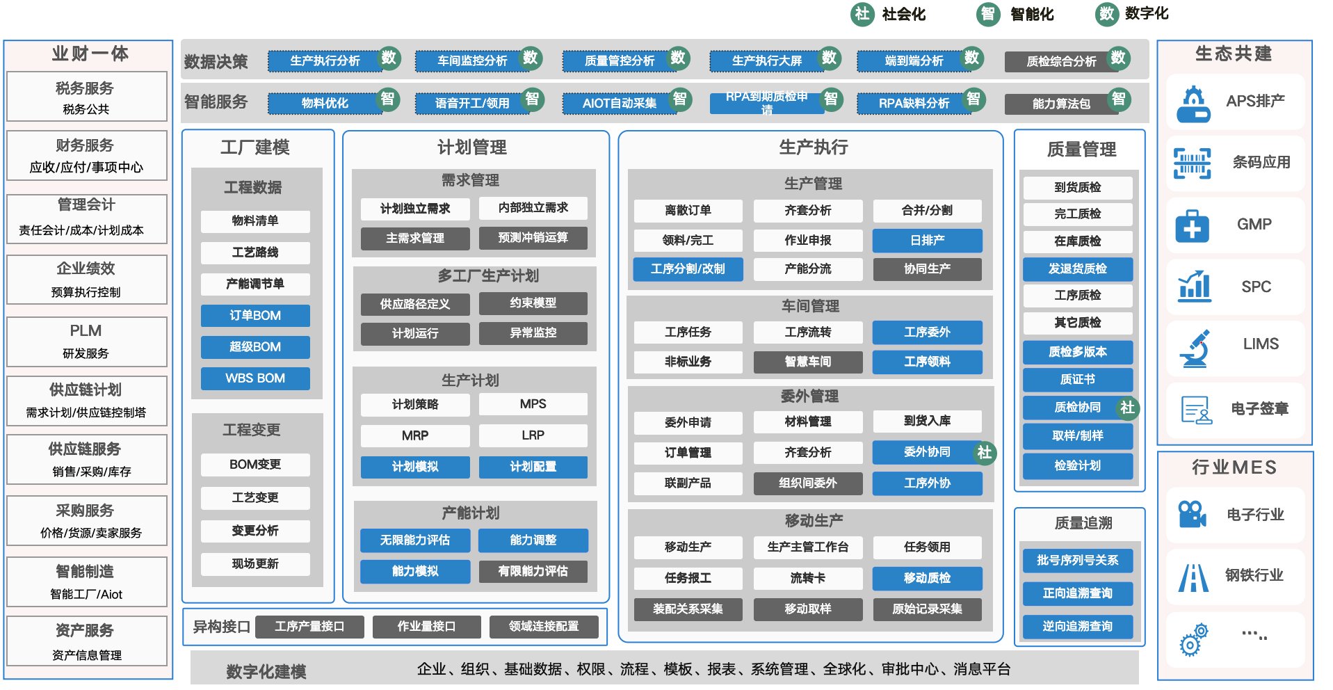Open the 智能制造 panel item

click(86, 581)
